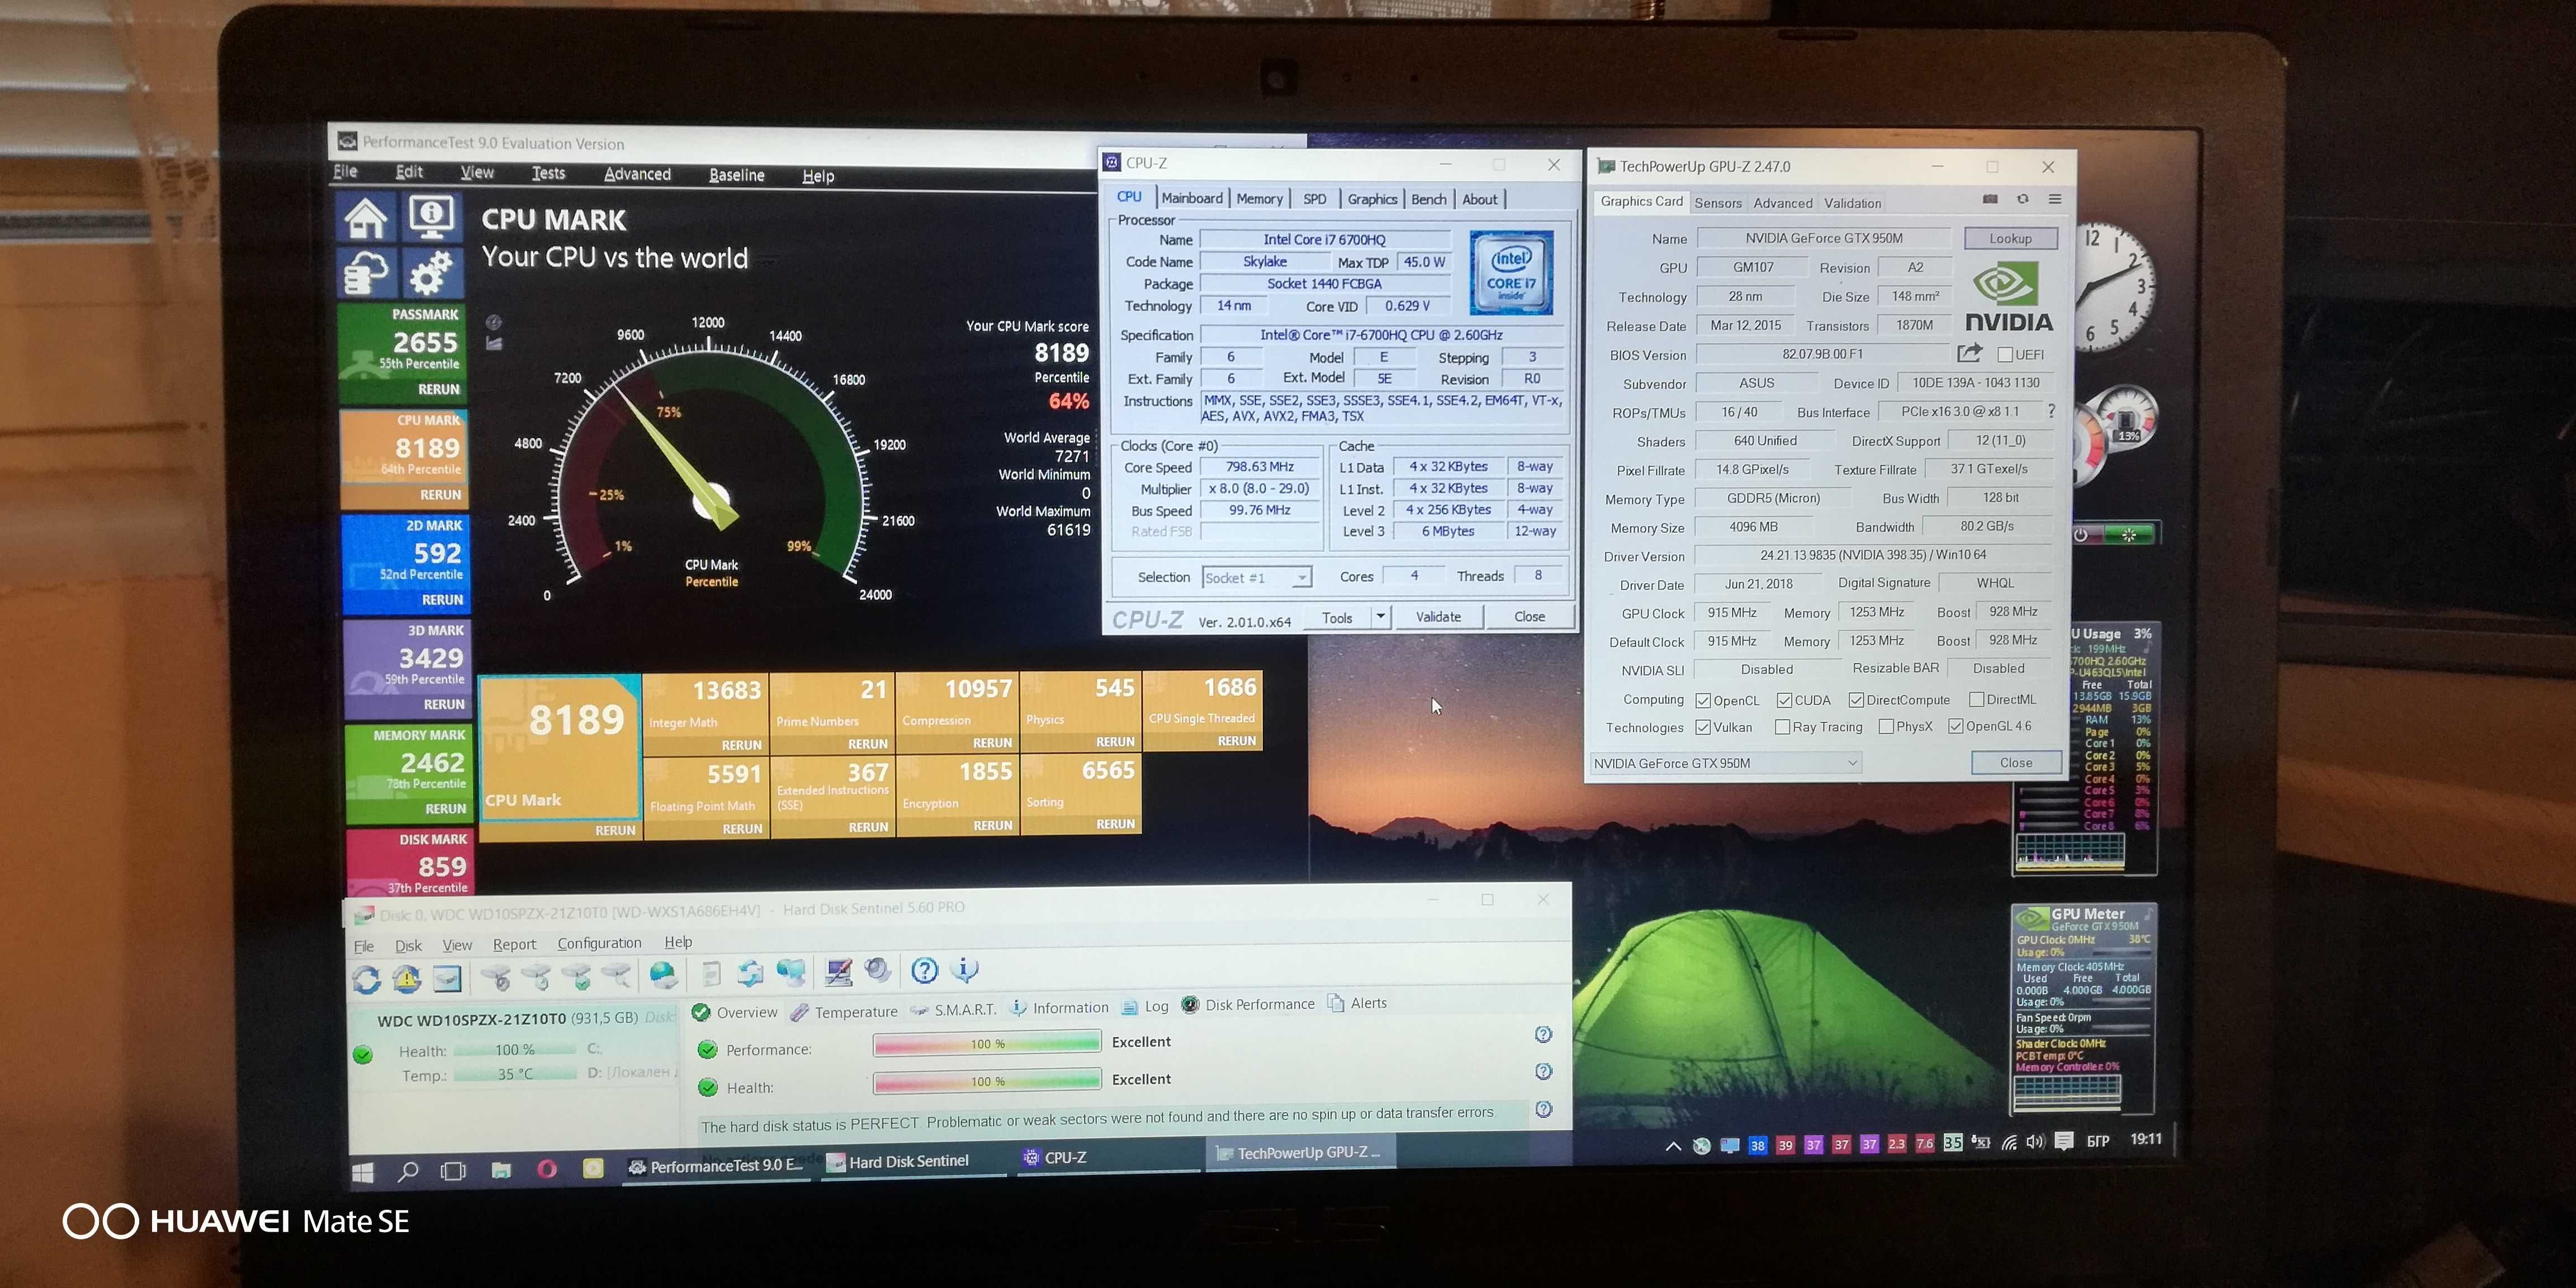This screenshot has height=1288, width=2576.
Task: Click the blue 'i' about toolbar icon
Action: [965, 968]
